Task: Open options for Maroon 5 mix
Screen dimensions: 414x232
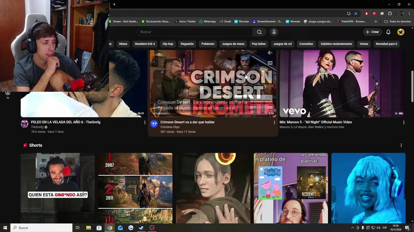Action: point(404,122)
